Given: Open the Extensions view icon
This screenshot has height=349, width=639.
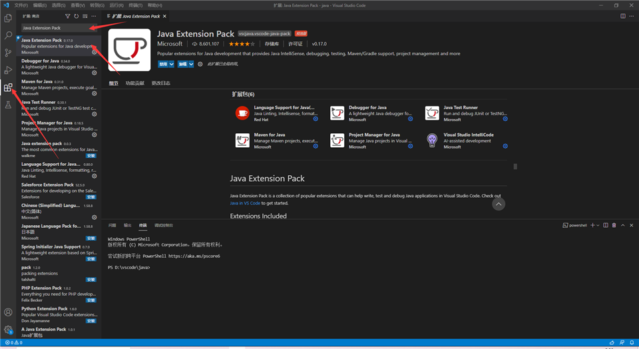Looking at the screenshot, I should point(8,87).
